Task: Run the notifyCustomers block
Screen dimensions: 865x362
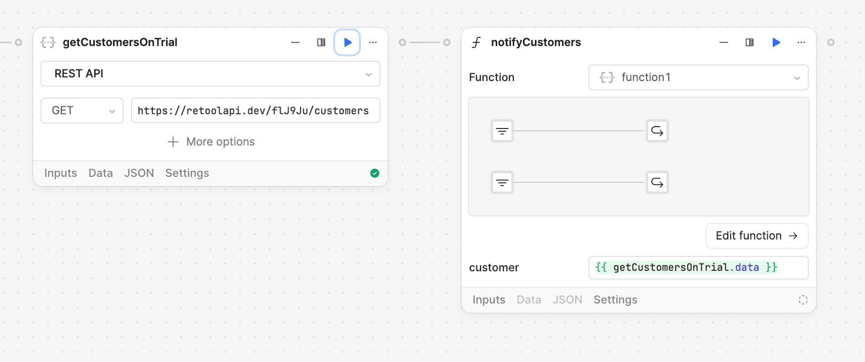Action: [776, 43]
